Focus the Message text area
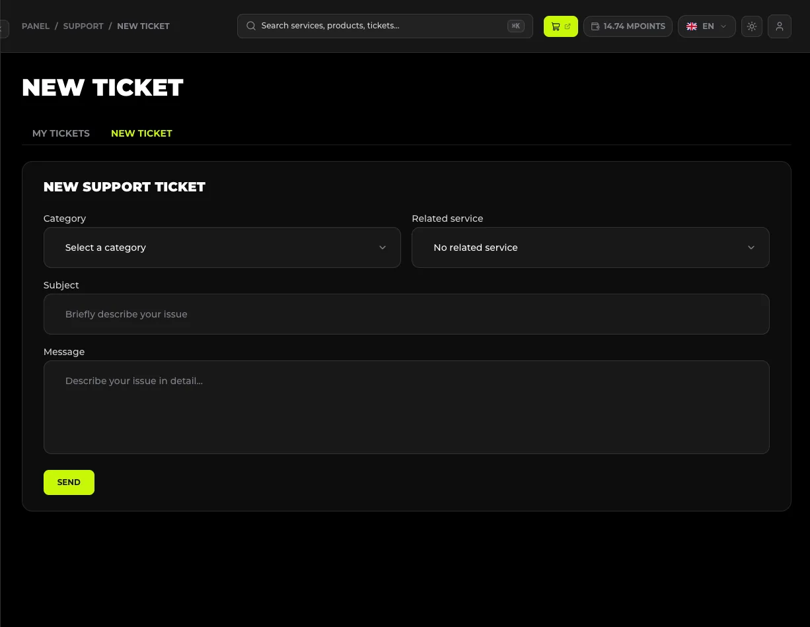Screen dimensions: 810x627 click(x=406, y=407)
